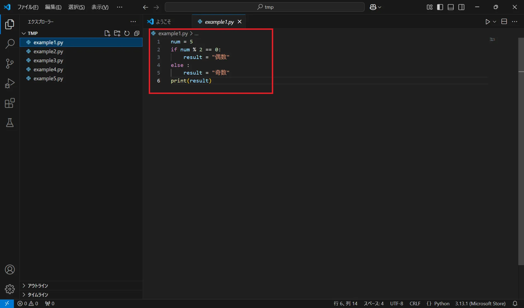
Task: Open example4.py from Explorer
Action: click(x=81, y=69)
